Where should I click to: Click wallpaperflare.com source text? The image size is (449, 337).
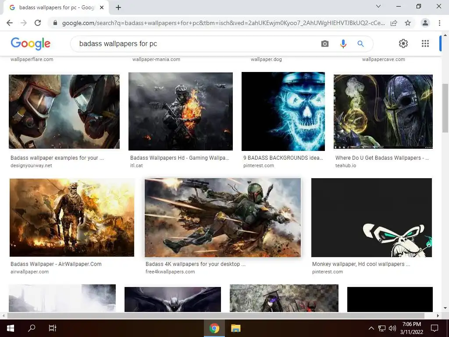[x=32, y=59]
